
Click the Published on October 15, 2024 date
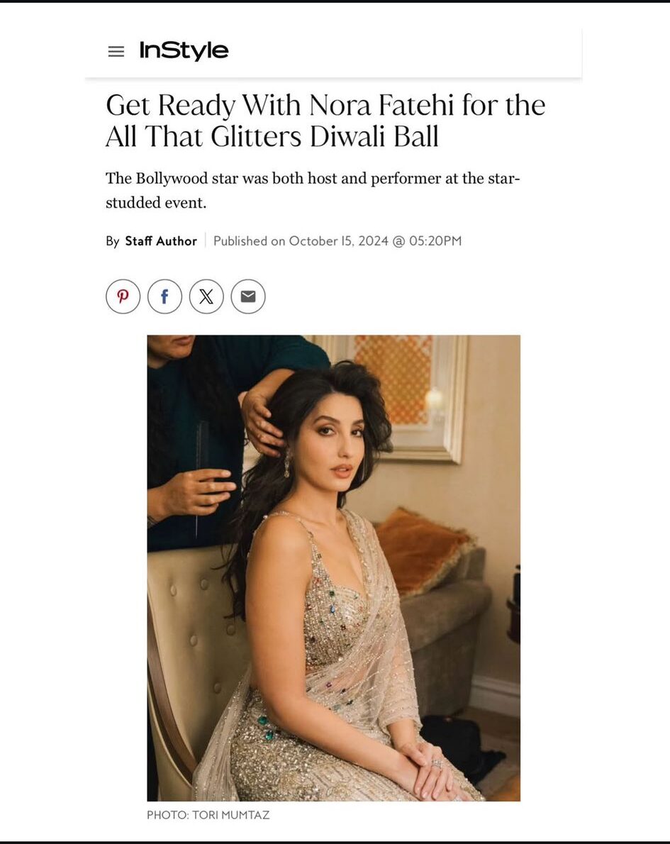point(301,240)
